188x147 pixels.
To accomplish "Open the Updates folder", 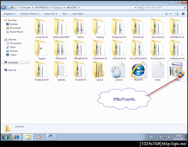I will 61,71.
